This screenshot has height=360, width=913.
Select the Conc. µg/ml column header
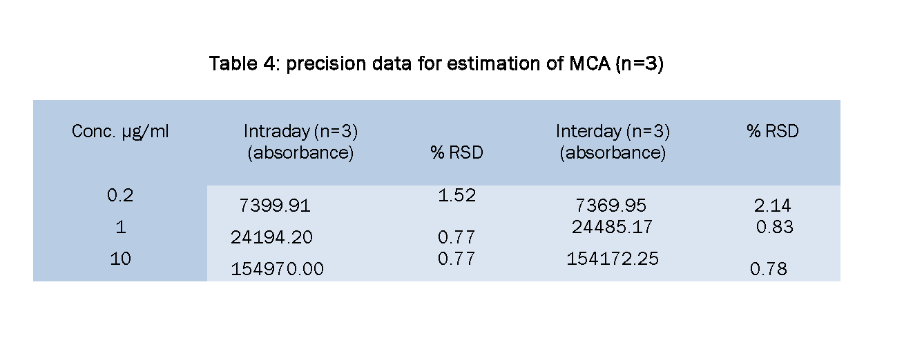coord(120,131)
